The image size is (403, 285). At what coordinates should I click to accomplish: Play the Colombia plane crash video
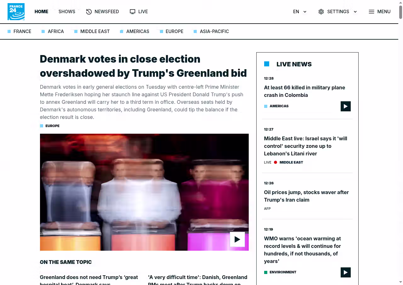346,106
